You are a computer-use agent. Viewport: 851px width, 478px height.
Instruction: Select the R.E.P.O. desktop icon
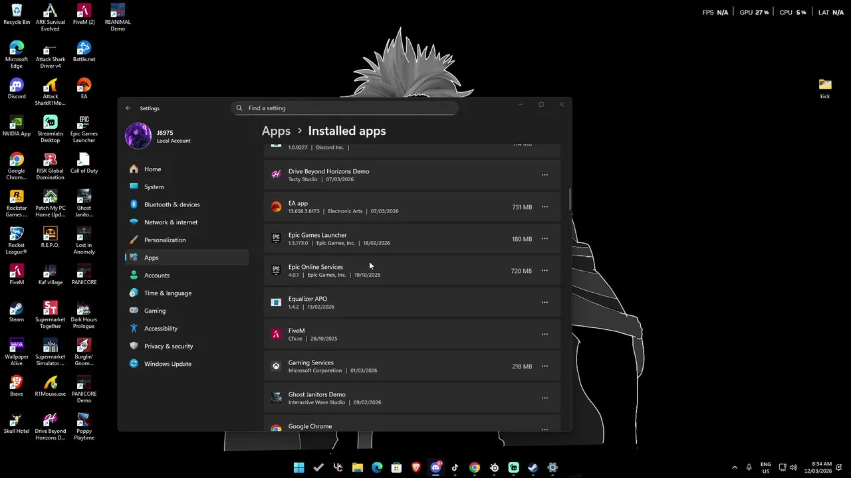point(51,238)
